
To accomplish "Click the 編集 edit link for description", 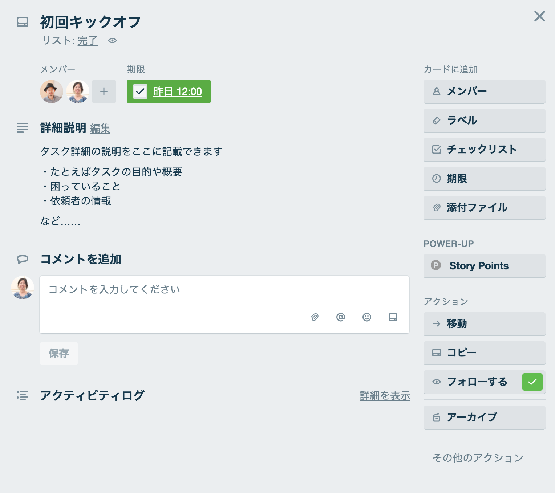I will pos(100,129).
